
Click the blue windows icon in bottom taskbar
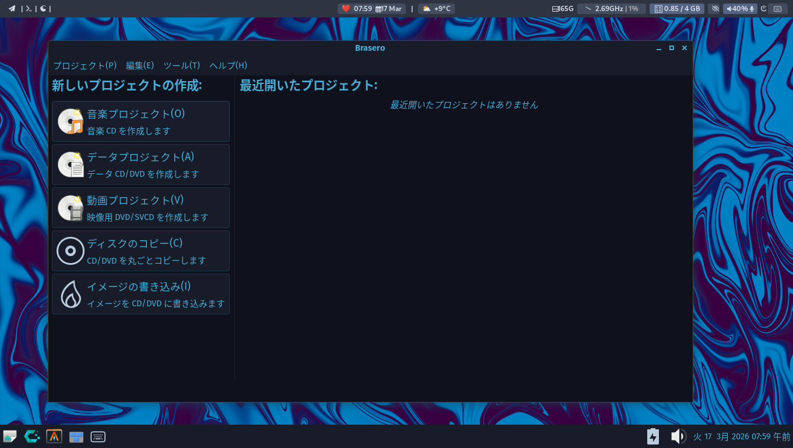[76, 437]
